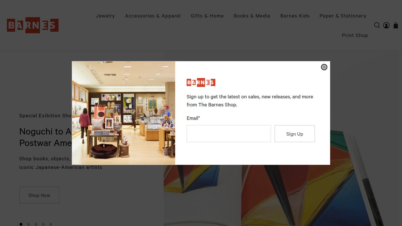The height and width of the screenshot is (226, 402).
Task: Open the Gifts & Home menu
Action: [x=207, y=16]
